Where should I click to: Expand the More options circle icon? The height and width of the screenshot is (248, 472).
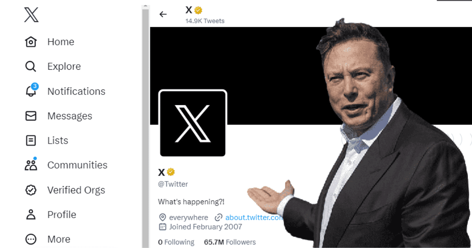point(31,239)
